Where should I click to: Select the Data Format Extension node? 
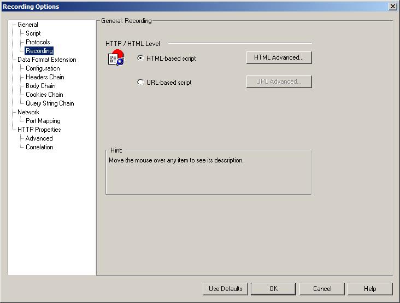click(47, 60)
